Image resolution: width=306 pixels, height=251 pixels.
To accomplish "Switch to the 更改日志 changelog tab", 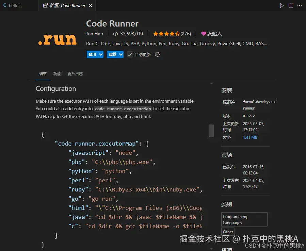I will 75,74.
